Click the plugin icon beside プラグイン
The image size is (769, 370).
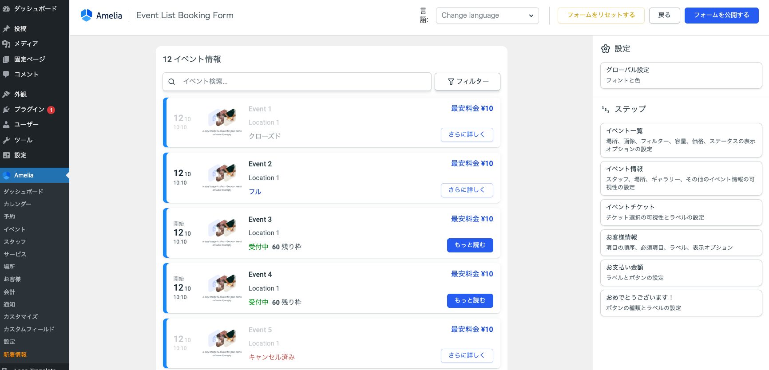(x=6, y=110)
